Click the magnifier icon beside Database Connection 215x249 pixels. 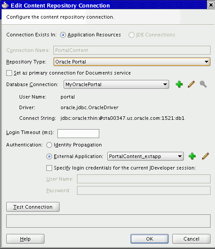(x=203, y=84)
